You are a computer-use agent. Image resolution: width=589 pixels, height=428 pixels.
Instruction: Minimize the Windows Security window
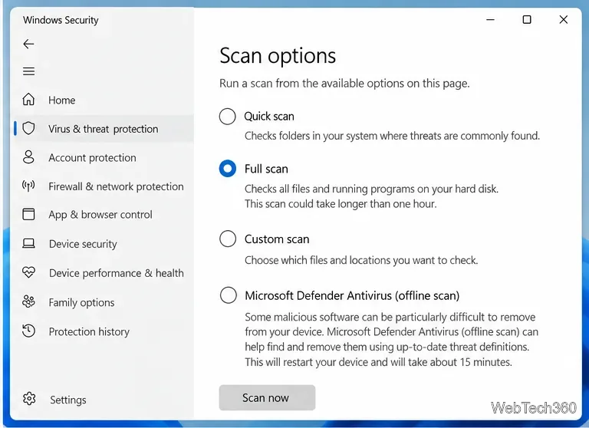pos(490,19)
